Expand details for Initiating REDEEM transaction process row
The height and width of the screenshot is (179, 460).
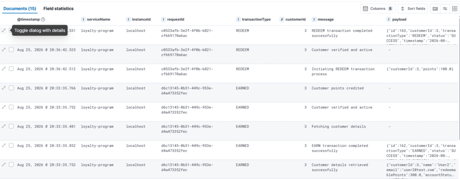pos(4,69)
